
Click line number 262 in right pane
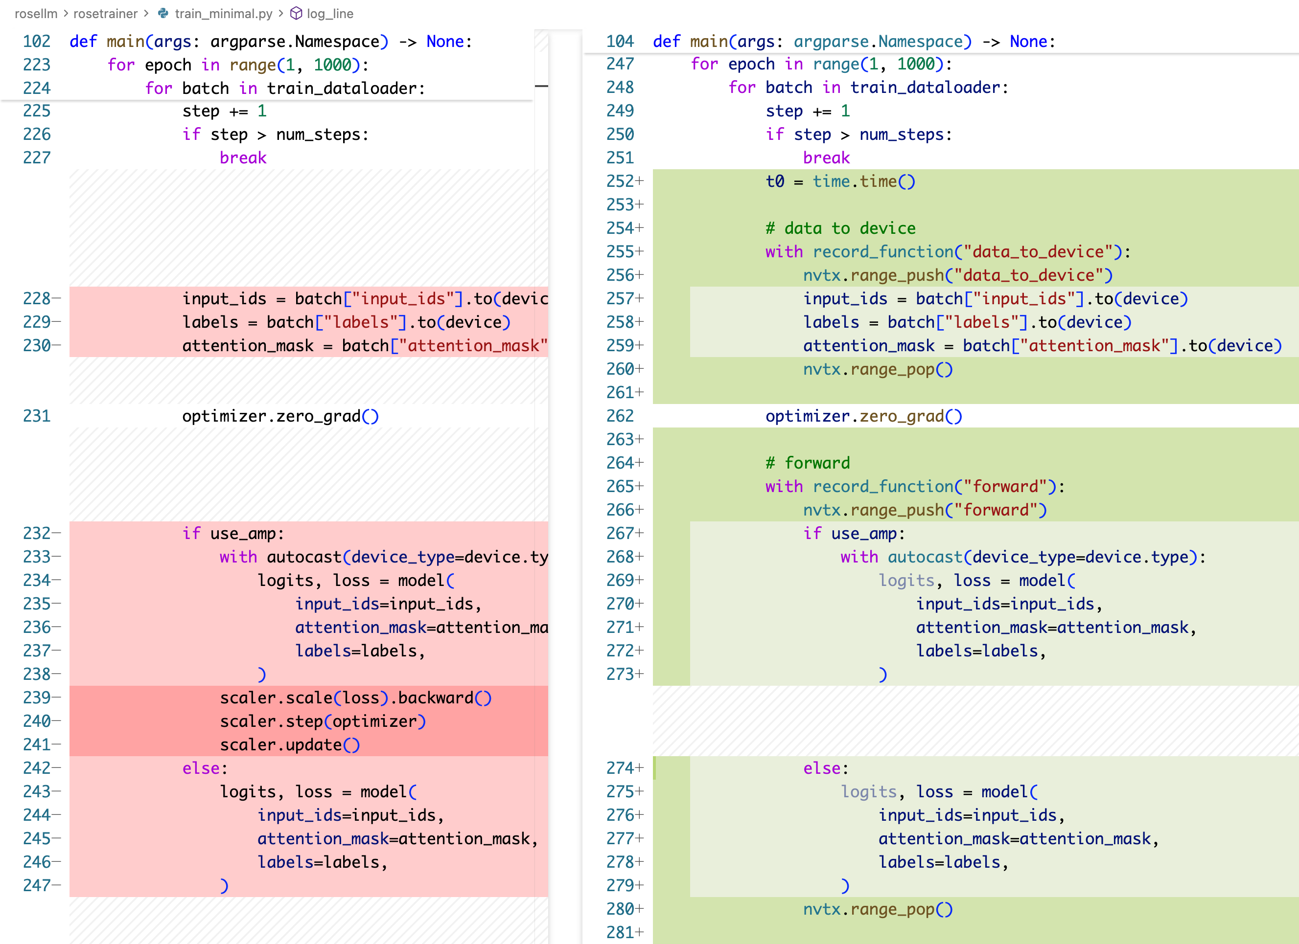[x=620, y=416]
